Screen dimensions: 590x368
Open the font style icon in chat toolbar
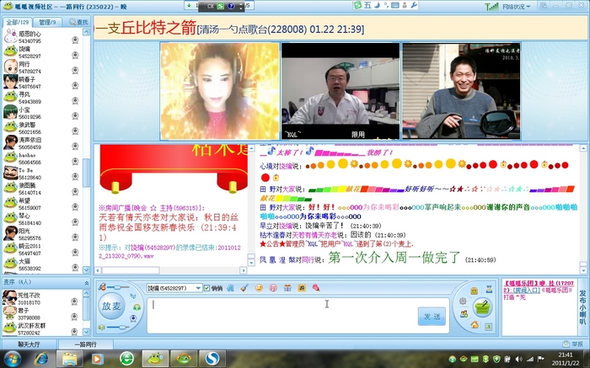point(230,288)
